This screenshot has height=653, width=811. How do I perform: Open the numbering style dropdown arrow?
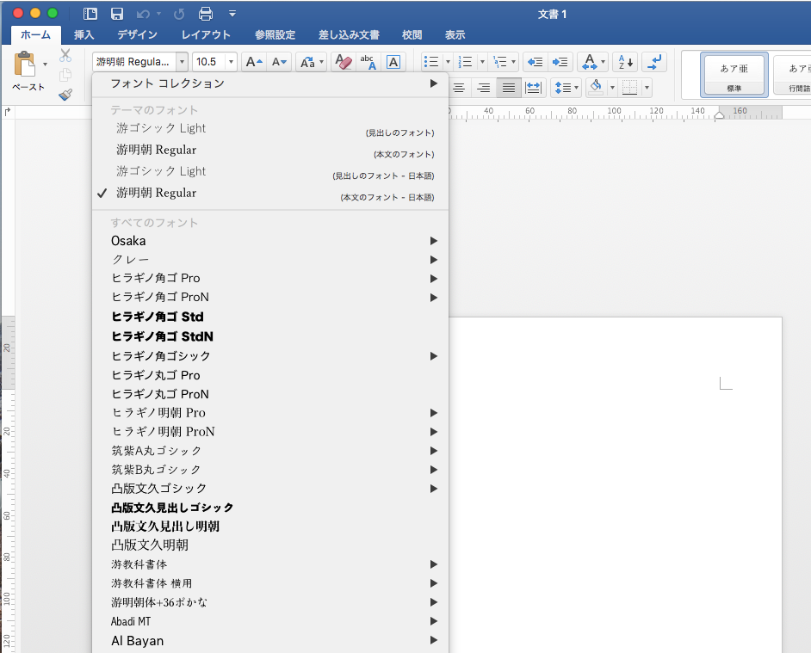click(482, 62)
